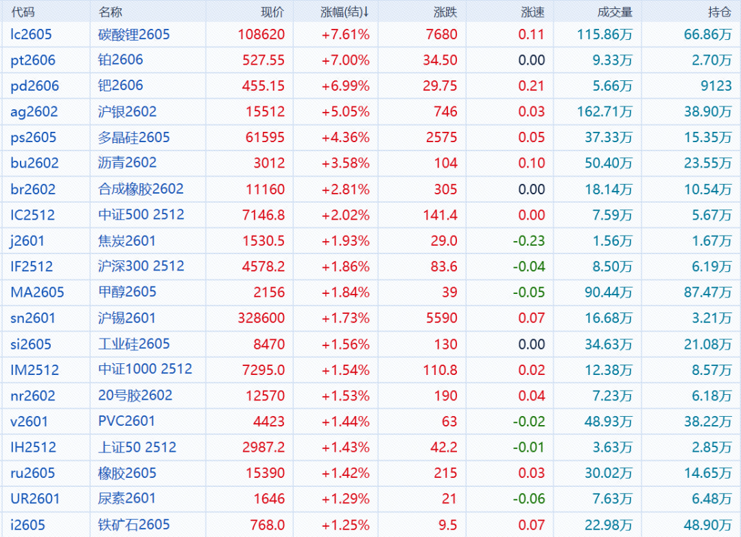The width and height of the screenshot is (741, 537).
Task: Sort by 持仓 column header
Action: coord(719,12)
